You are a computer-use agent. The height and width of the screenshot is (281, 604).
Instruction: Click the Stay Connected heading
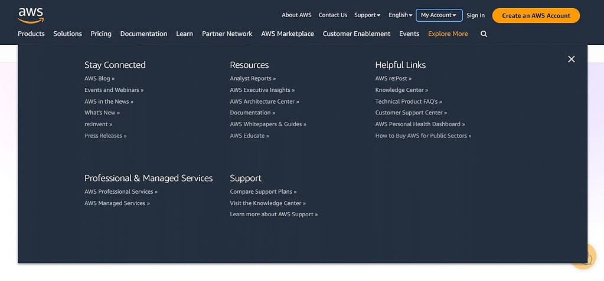(x=115, y=65)
